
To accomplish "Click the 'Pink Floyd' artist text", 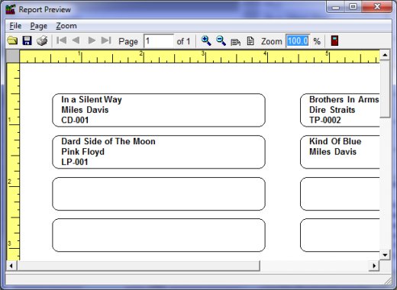I will pos(83,152).
